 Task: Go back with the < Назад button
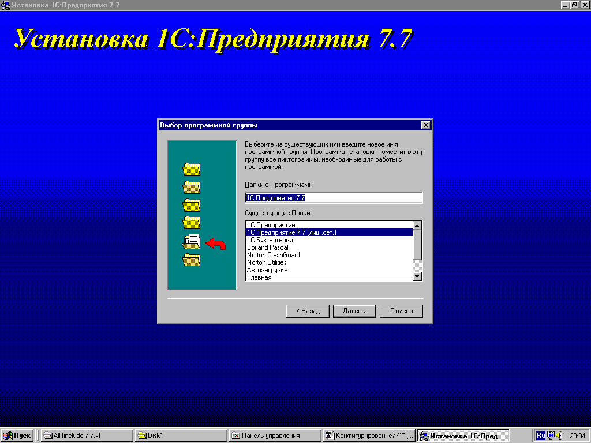[x=308, y=311]
